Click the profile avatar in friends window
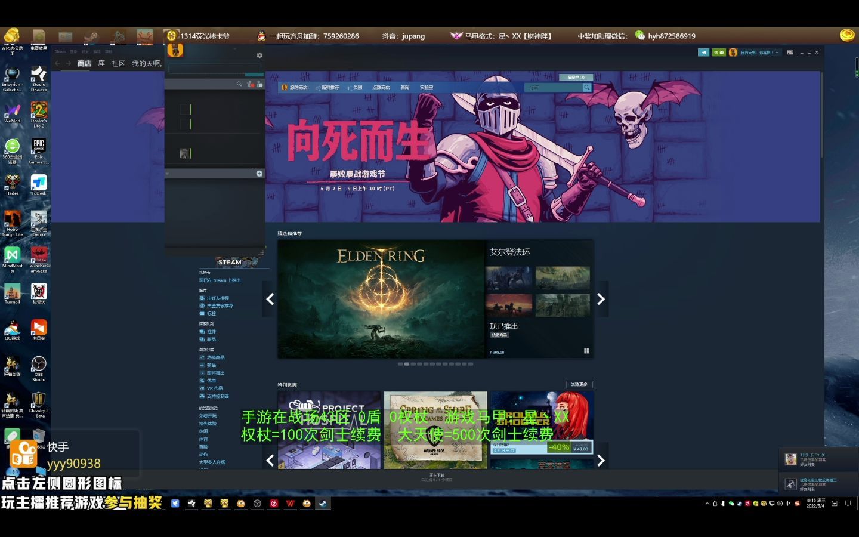859x537 pixels. (175, 50)
